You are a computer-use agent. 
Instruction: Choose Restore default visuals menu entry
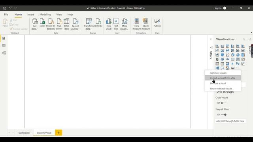click(223, 89)
